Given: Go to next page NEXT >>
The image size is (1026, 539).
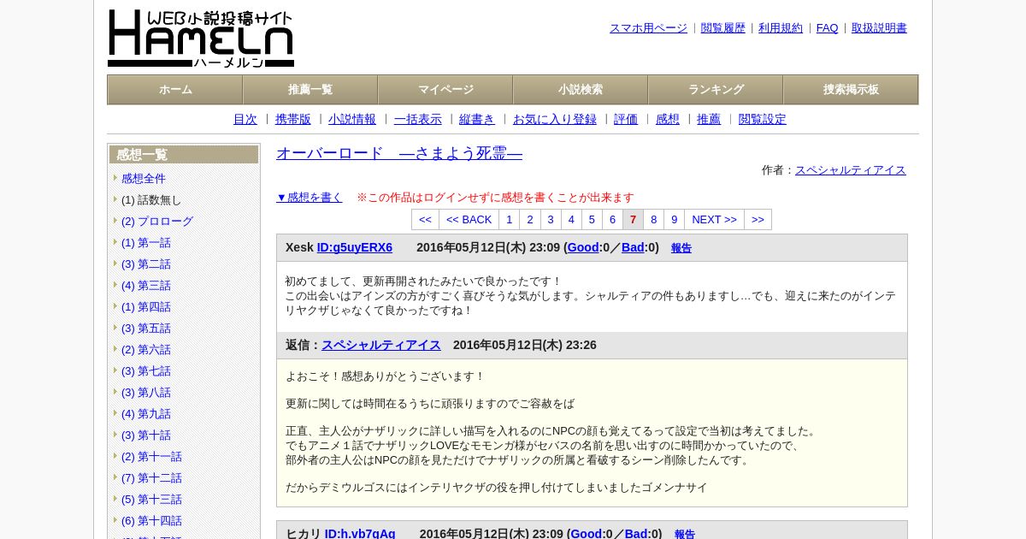Looking at the screenshot, I should click(x=714, y=220).
